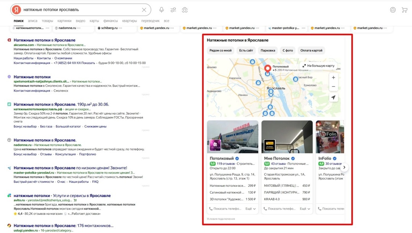Open image search camera icon
The width and height of the screenshot is (412, 233).
point(185,10)
